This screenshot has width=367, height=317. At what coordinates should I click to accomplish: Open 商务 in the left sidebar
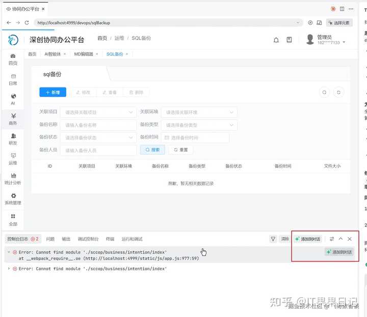coord(13,120)
